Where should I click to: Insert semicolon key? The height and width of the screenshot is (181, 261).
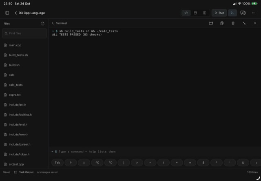[256, 163]
